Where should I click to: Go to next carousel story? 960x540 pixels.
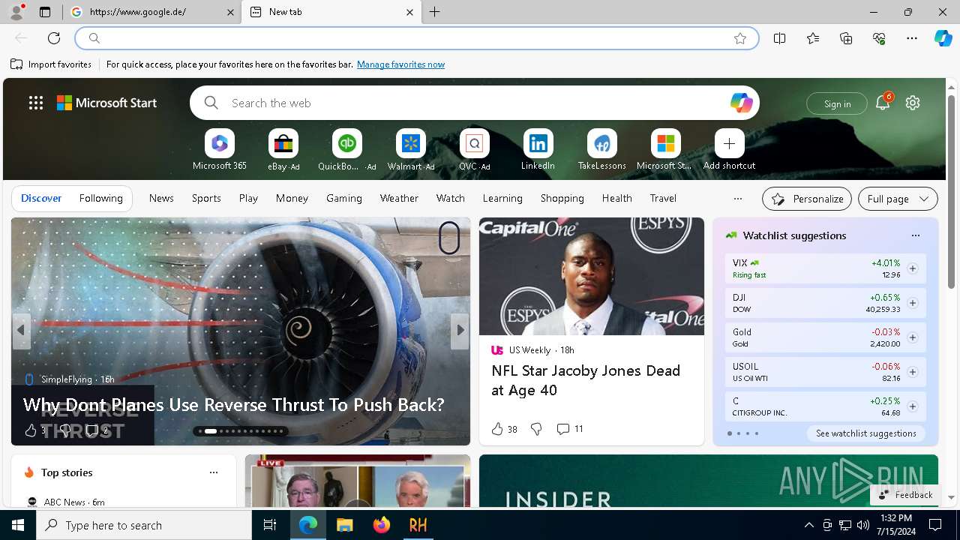click(460, 330)
